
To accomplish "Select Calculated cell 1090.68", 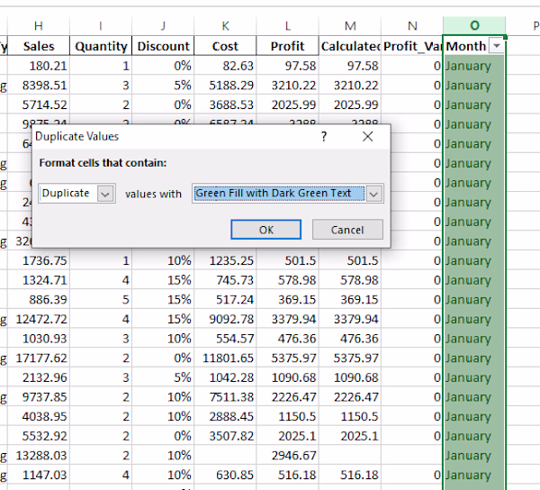I will tap(350, 377).
